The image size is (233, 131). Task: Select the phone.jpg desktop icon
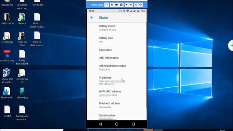pos(22,93)
